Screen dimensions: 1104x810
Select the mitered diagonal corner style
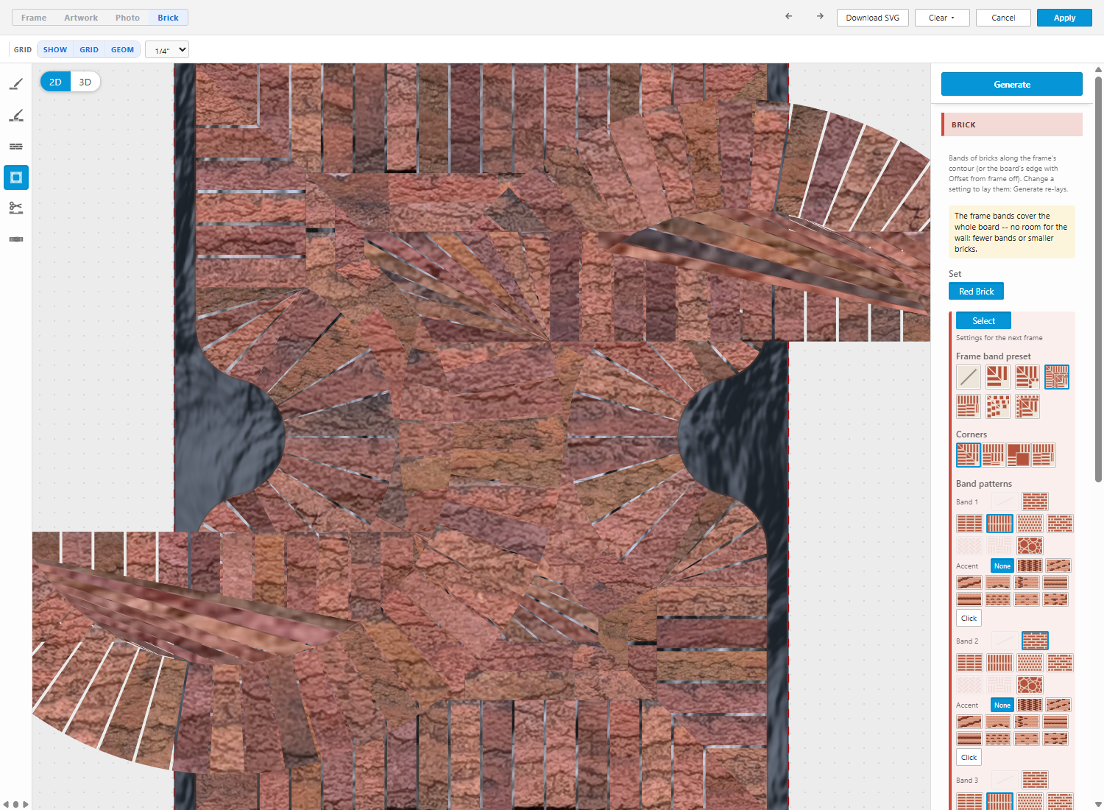tap(969, 455)
